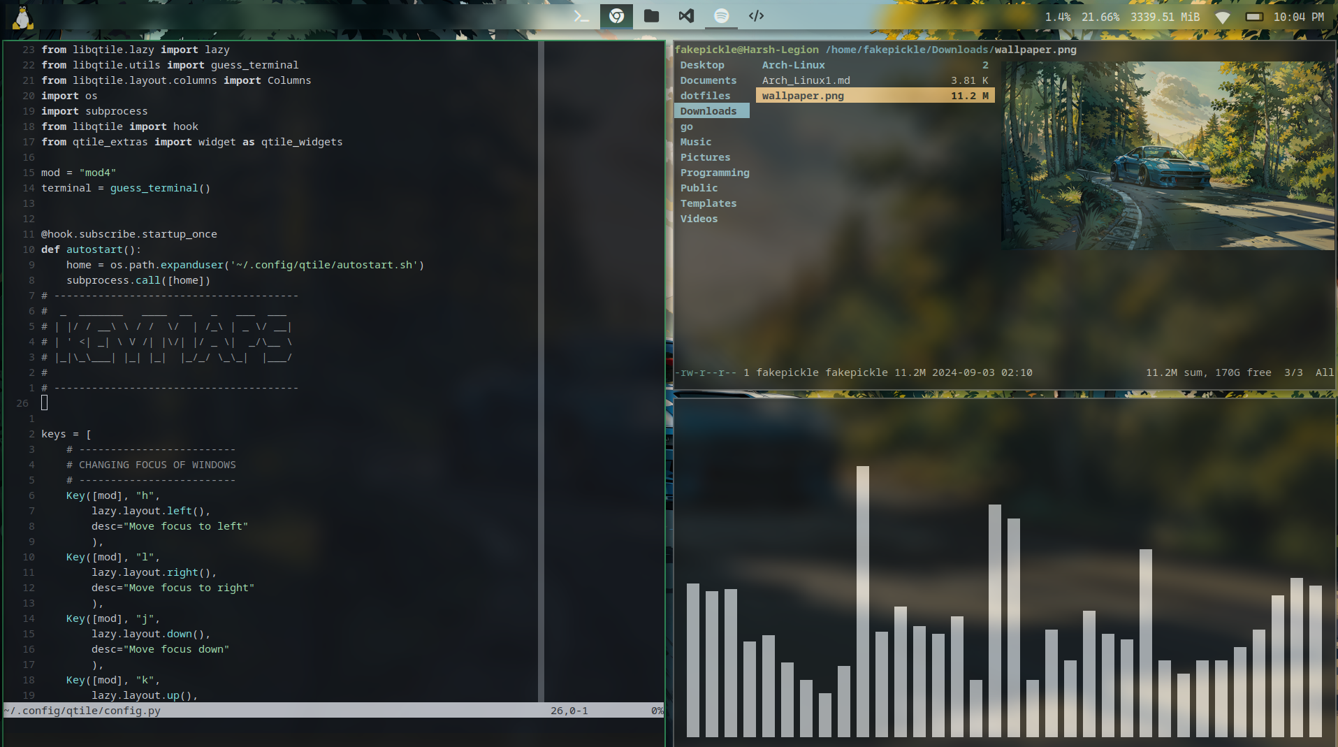Click the vim cursor block on line 26

[45, 402]
